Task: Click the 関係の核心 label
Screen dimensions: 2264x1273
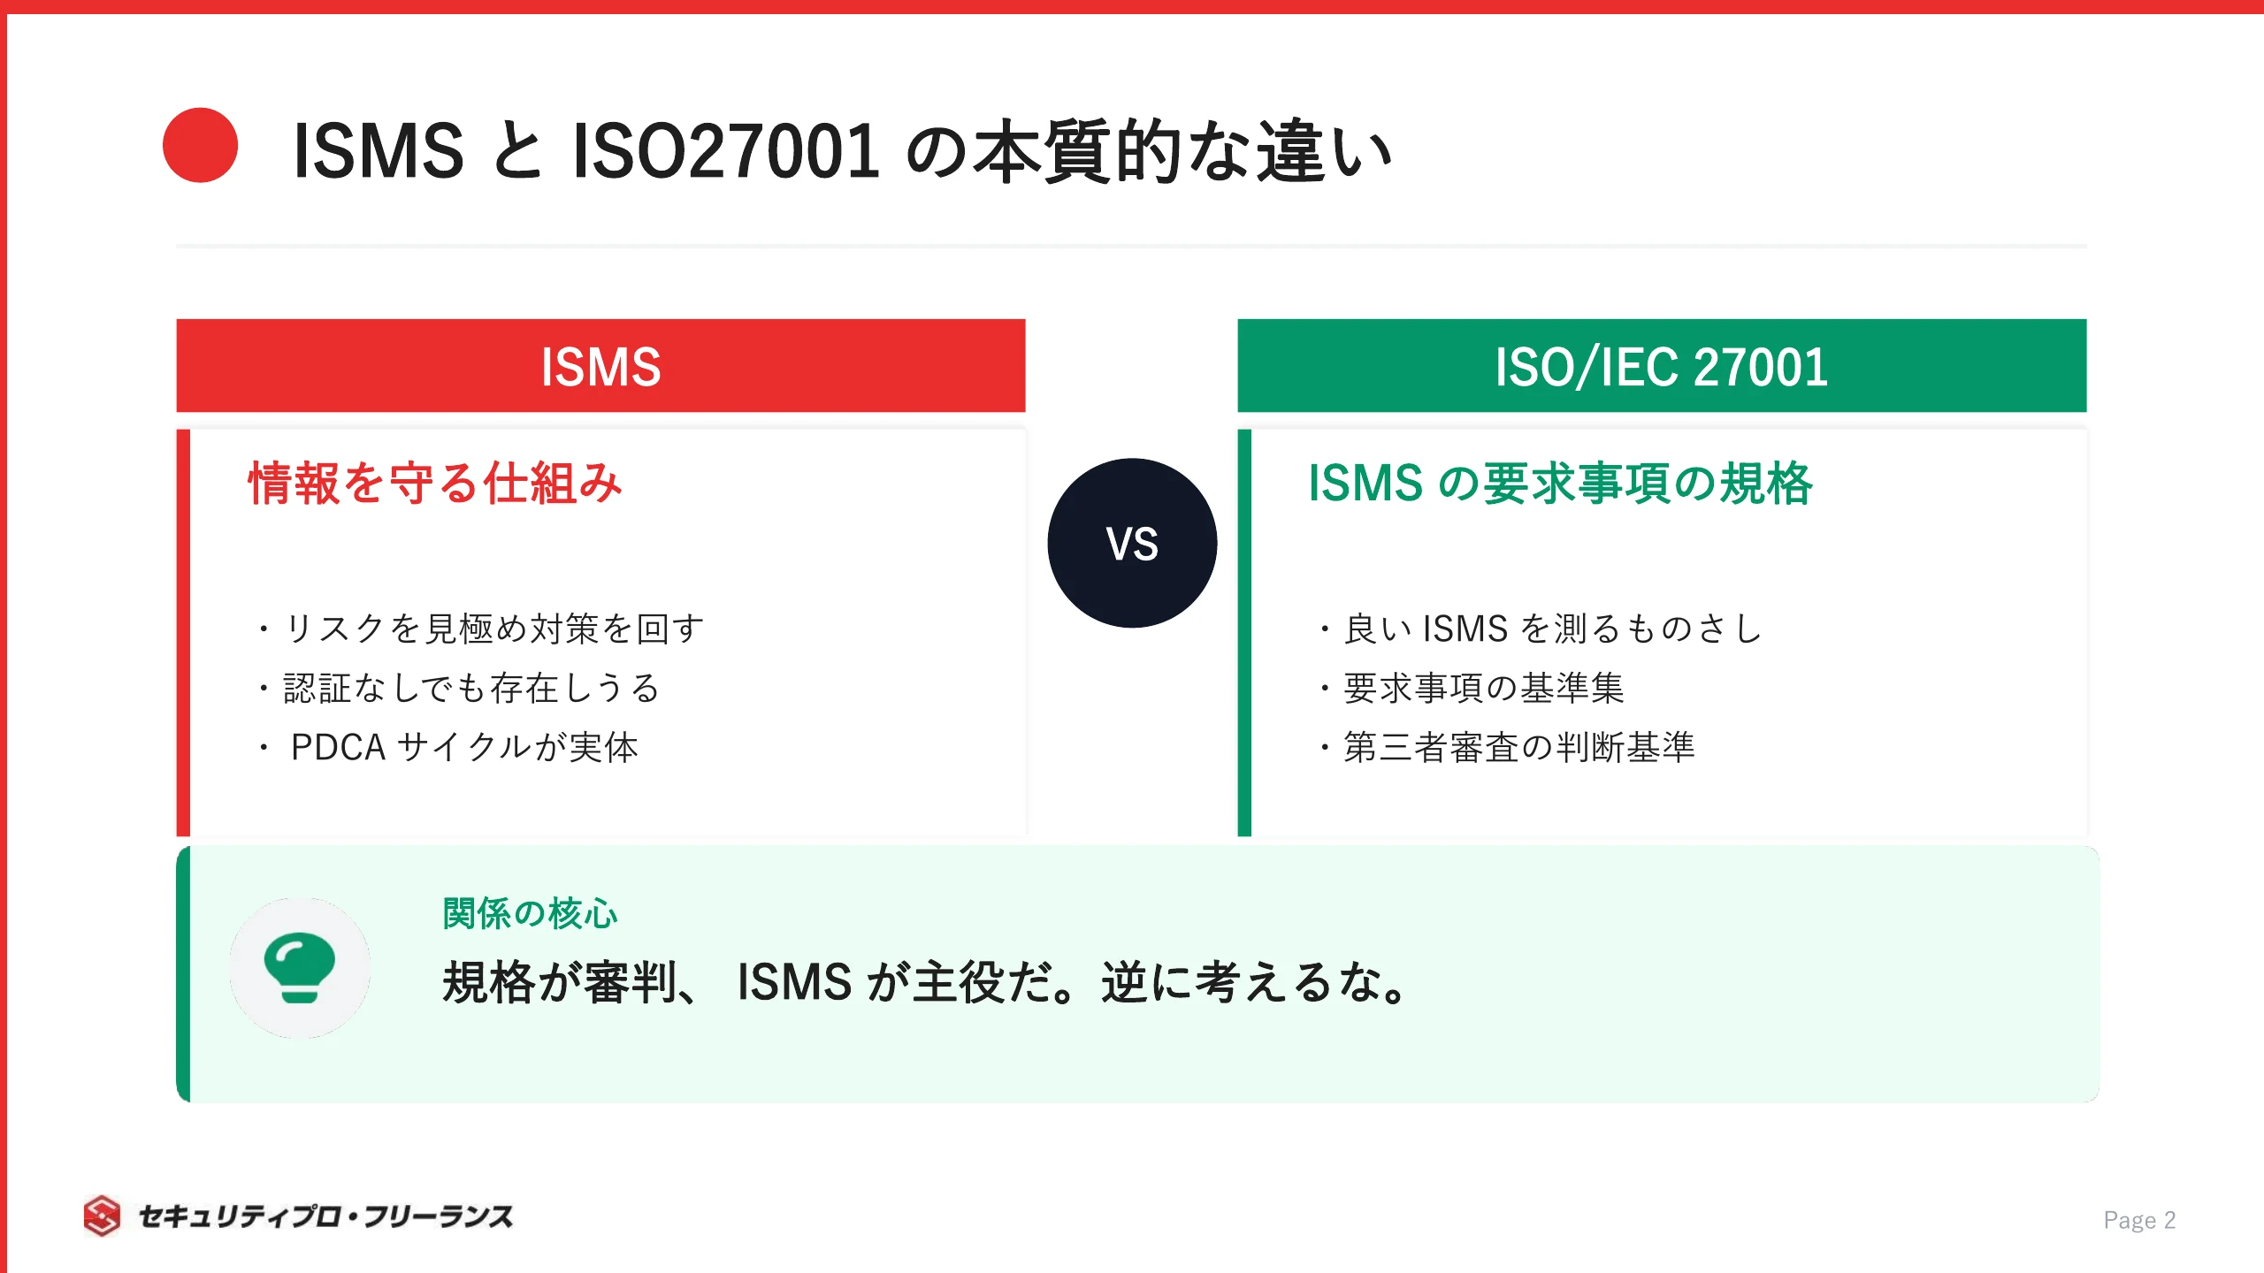Action: (530, 913)
